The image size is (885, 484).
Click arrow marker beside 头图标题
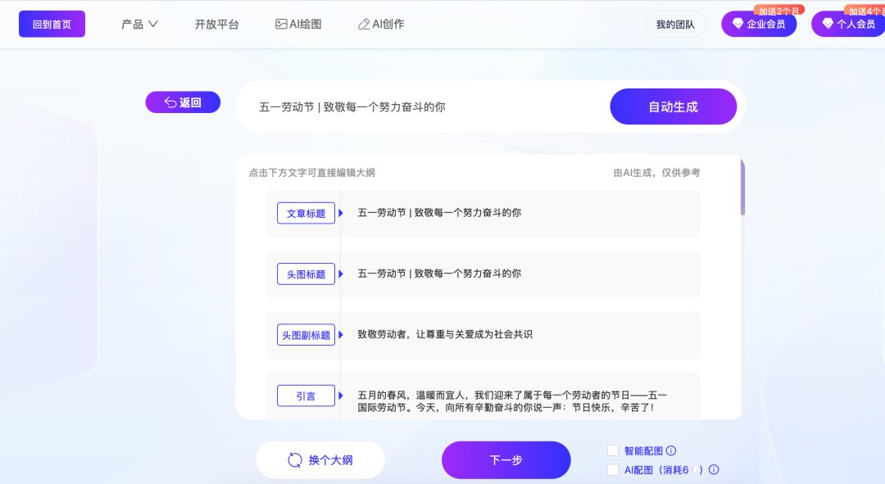pyautogui.click(x=341, y=274)
